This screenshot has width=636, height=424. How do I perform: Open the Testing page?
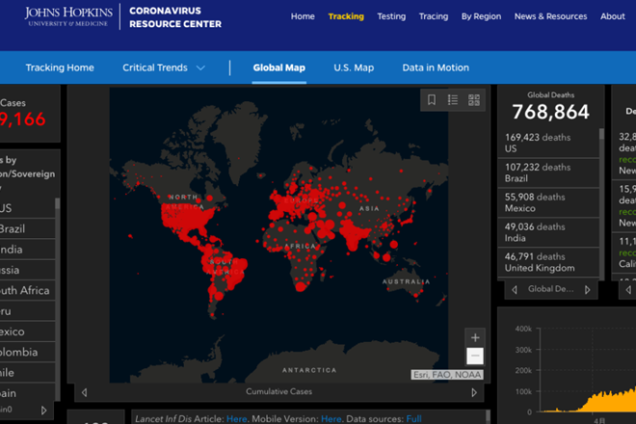tap(391, 16)
